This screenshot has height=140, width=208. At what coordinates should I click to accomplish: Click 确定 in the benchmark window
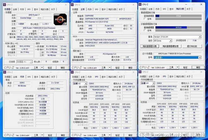198,67
